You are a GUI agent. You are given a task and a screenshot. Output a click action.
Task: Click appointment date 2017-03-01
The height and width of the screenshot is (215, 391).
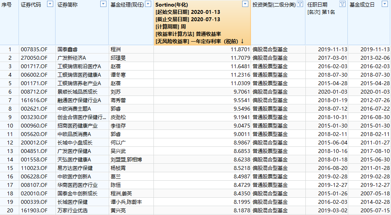(x=332, y=58)
